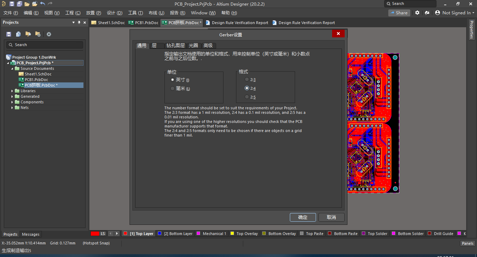Click the Save toolbar icon
This screenshot has height=257, width=477.
tap(12, 3)
